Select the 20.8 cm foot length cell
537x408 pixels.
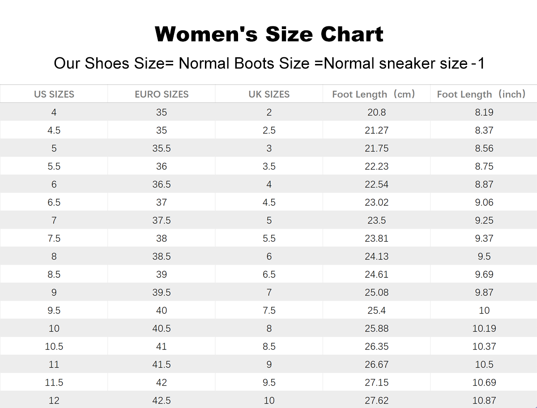click(x=376, y=112)
